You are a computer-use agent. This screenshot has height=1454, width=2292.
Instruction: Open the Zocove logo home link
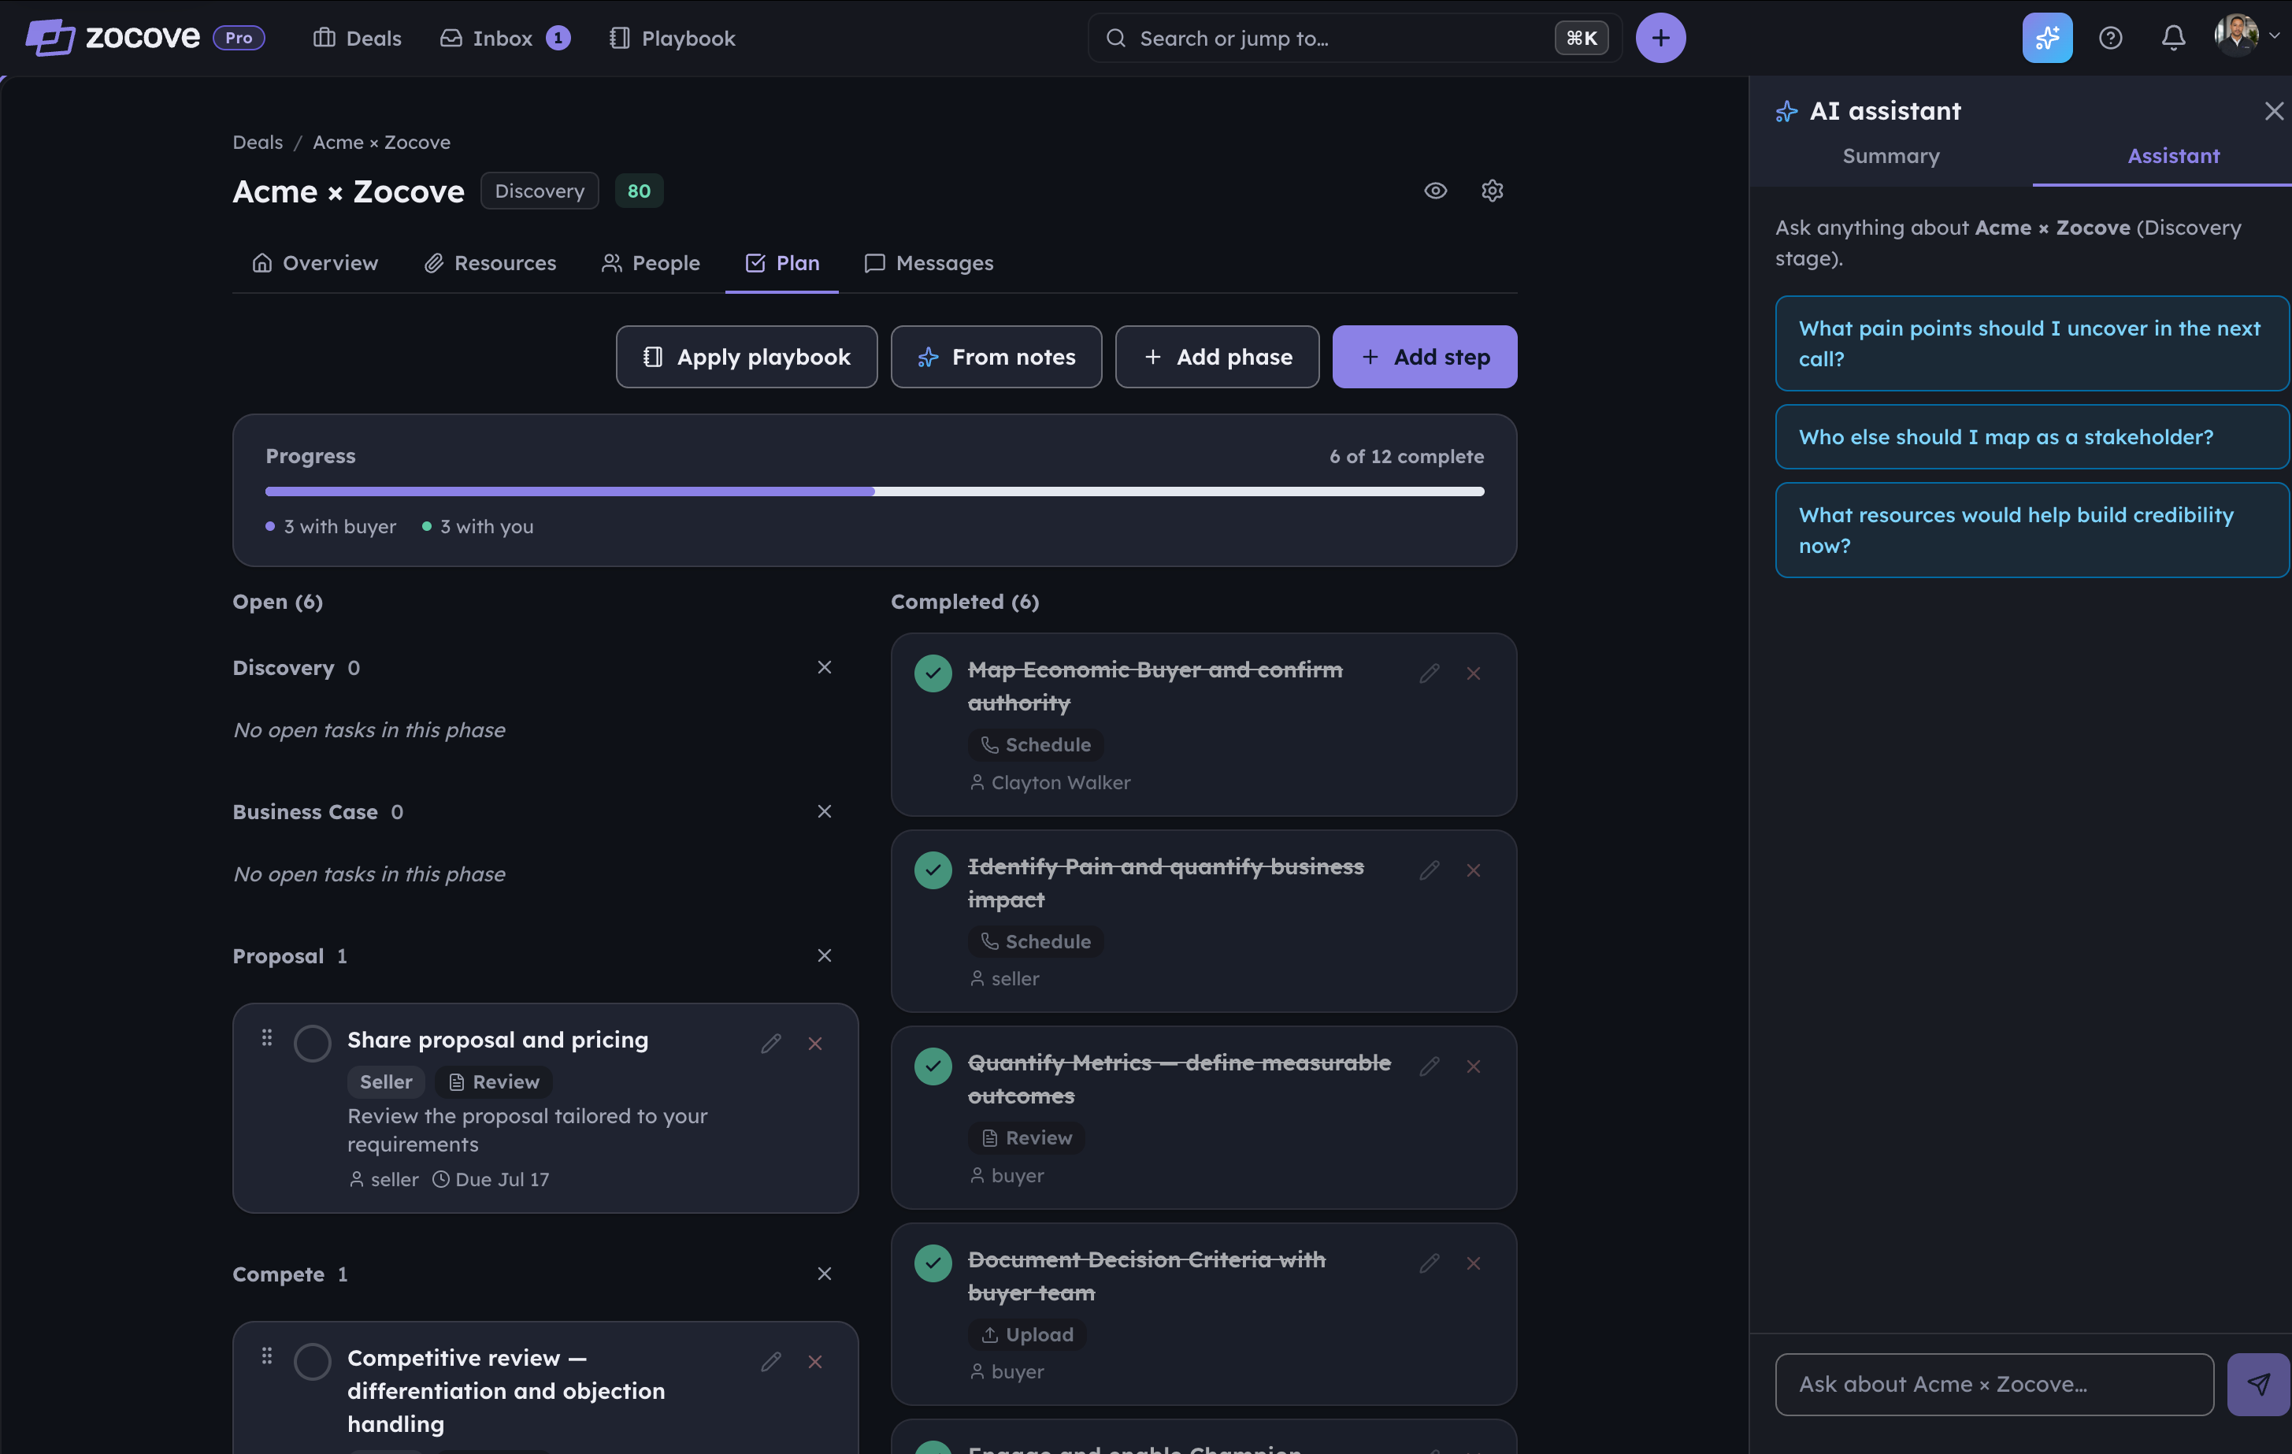(x=113, y=38)
